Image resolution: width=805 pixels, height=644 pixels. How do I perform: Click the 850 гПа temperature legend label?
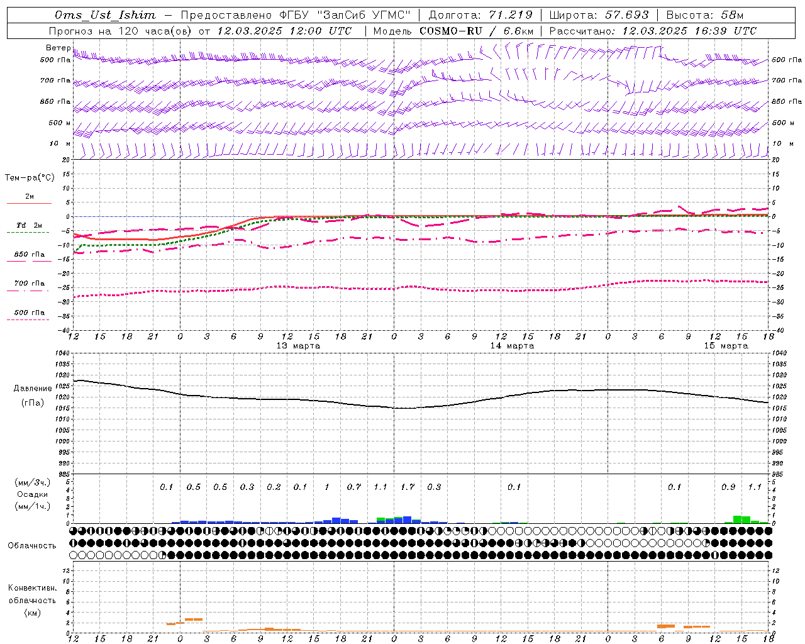coord(30,255)
